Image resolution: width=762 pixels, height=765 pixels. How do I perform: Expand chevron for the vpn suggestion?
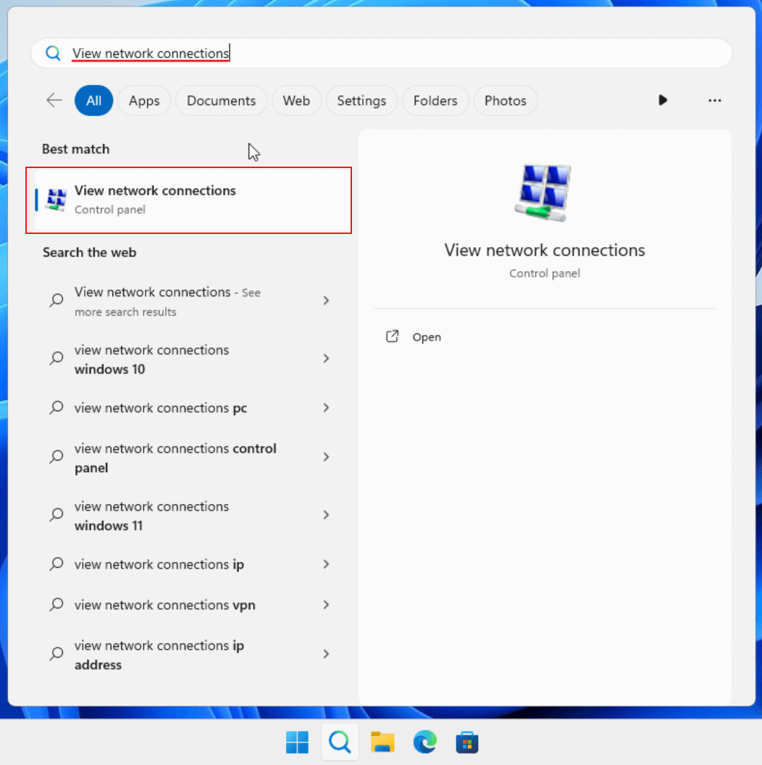pos(326,605)
